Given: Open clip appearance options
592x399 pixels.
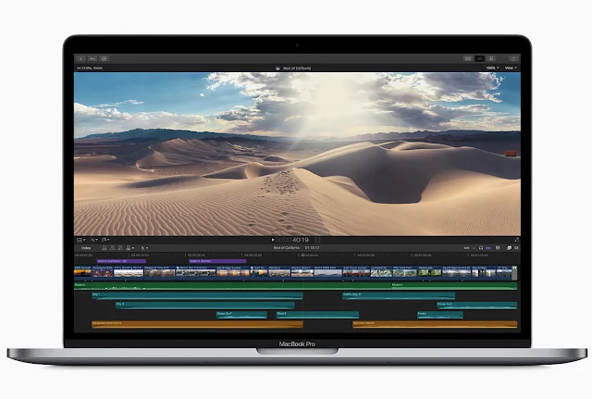Looking at the screenshot, I should [498, 248].
